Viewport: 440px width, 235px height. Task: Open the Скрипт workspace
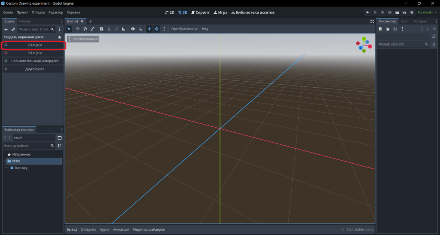tap(200, 12)
